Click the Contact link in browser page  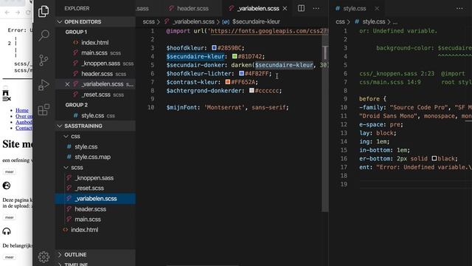[x=24, y=128]
